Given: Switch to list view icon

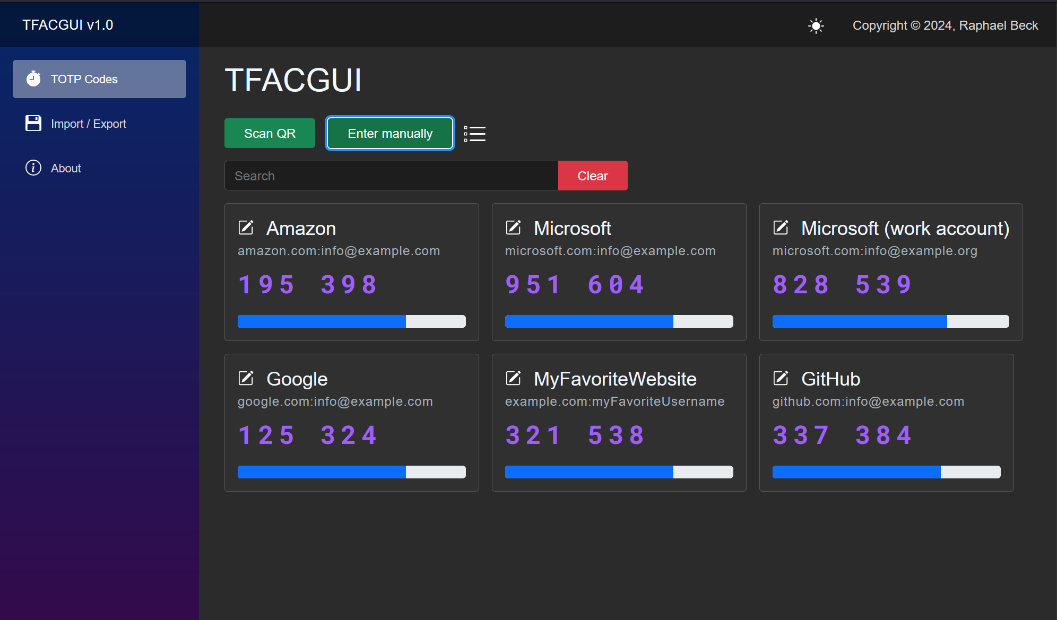Looking at the screenshot, I should [474, 134].
